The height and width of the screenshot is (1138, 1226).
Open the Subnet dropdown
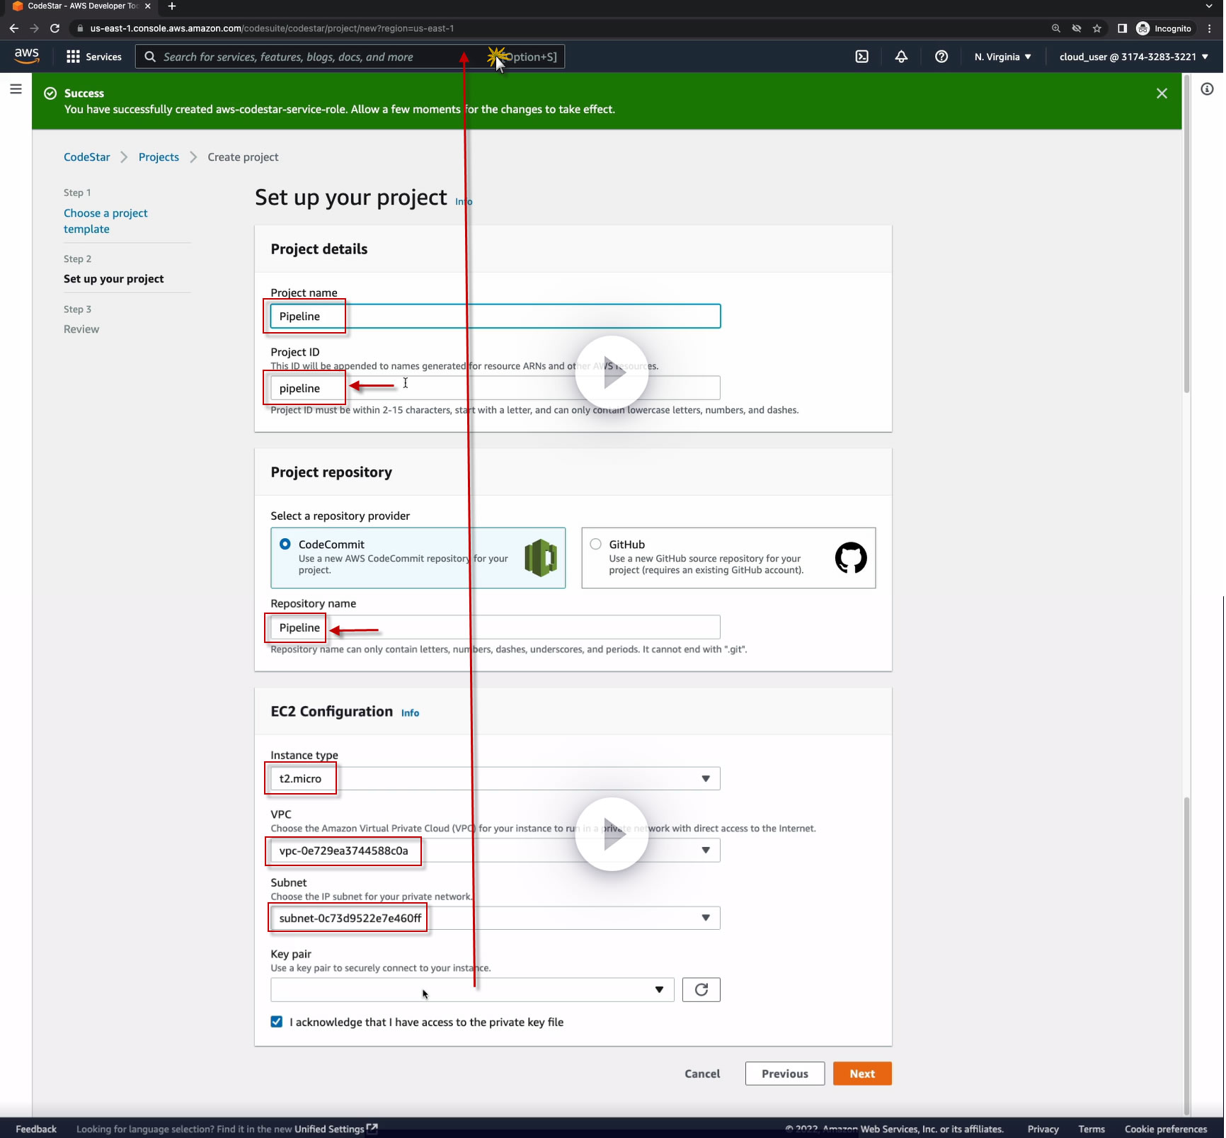495,918
